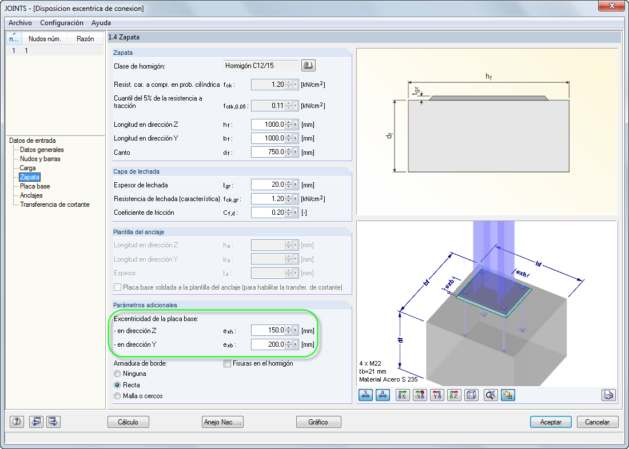Click the Resistencia de lechada fck,gr field

(268, 199)
